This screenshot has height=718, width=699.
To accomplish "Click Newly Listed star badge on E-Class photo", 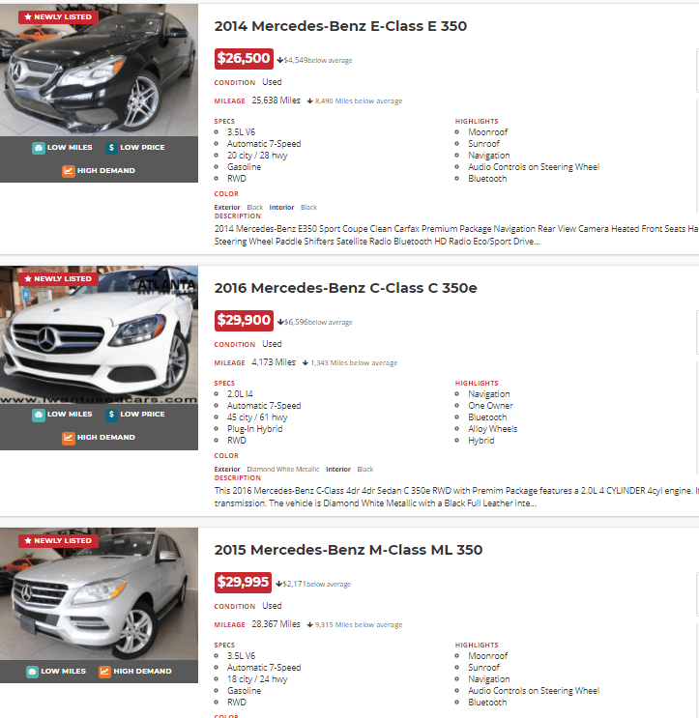I will 58,17.
